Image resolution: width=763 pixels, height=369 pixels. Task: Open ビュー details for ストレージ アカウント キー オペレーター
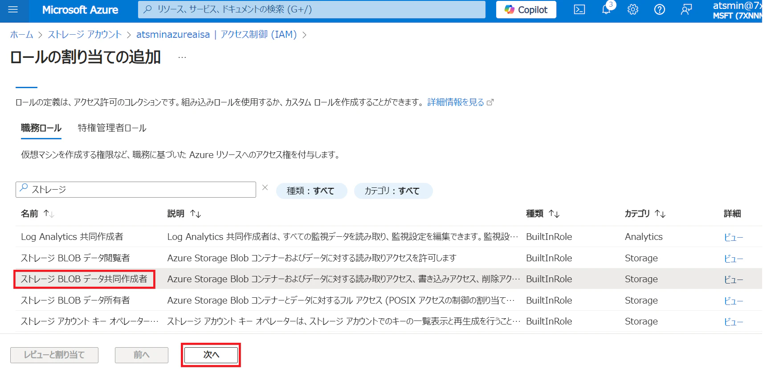(x=733, y=322)
